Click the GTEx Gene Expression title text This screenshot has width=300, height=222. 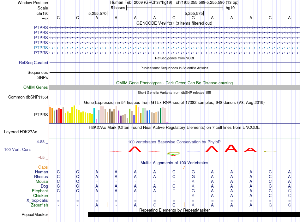click(174, 102)
